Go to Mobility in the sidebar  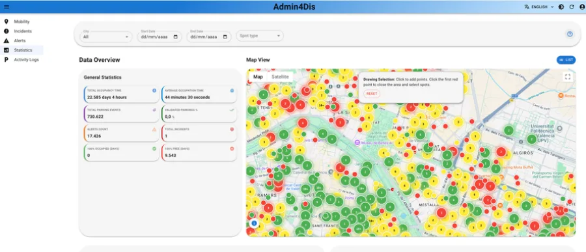(21, 21)
